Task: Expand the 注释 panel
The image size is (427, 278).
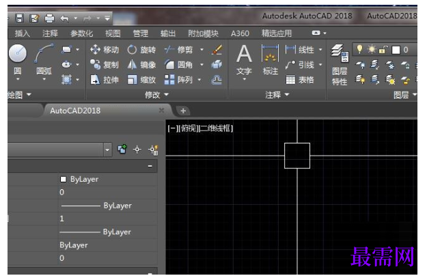Action: point(277,95)
